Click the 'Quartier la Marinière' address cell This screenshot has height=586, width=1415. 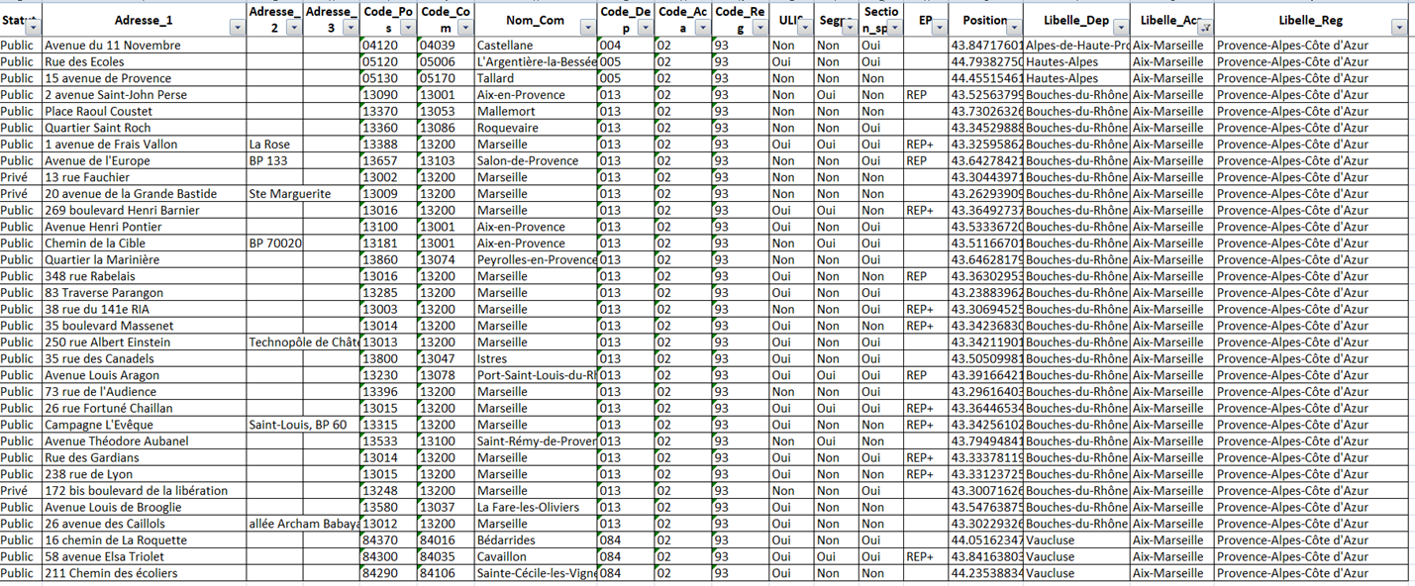pos(145,259)
